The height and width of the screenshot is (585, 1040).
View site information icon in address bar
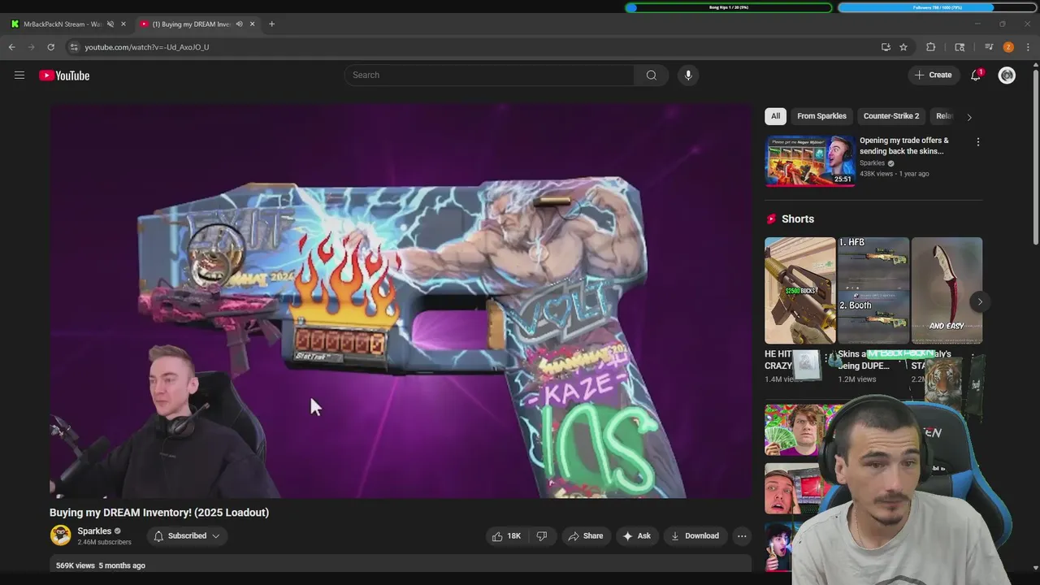74,47
